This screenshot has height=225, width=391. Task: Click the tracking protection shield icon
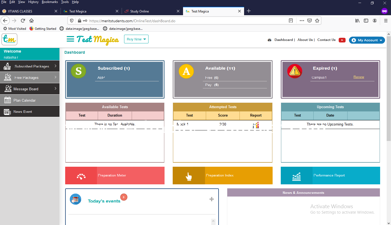coord(72,21)
